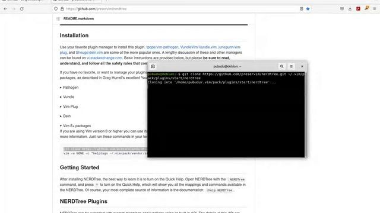The width and height of the screenshot is (380, 213).
Task: Collapse the Vim 8+ packages section
Action: [75, 126]
